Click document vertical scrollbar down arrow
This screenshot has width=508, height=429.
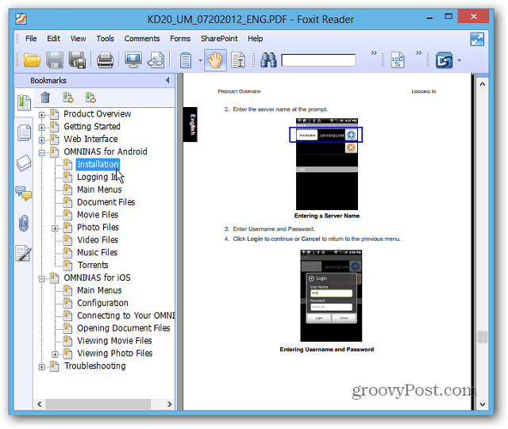[x=482, y=404]
